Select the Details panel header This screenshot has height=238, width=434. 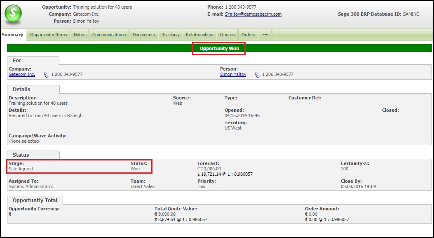[33, 90]
